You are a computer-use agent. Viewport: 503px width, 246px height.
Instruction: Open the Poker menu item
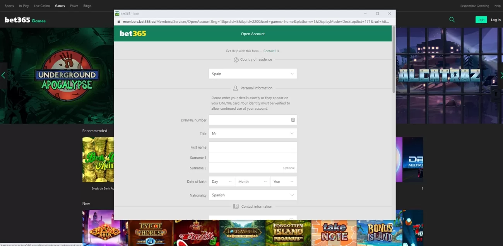(x=74, y=6)
